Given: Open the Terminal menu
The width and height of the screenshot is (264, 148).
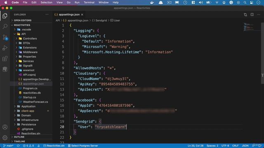Looking at the screenshot, I should point(89,2).
